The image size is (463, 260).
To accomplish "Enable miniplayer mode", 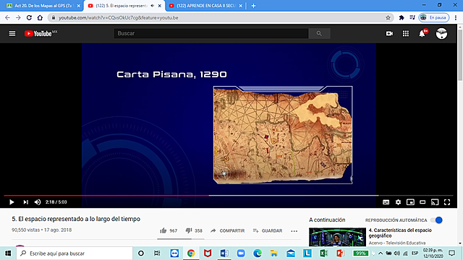I will [x=410, y=202].
